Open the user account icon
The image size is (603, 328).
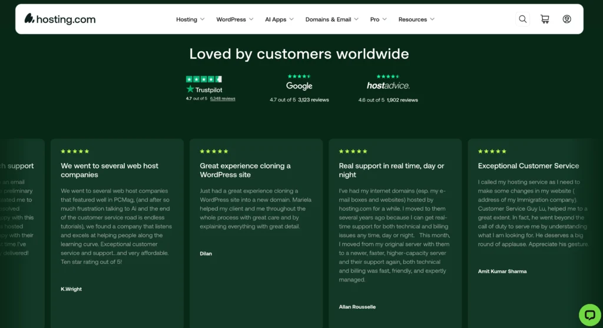point(567,19)
